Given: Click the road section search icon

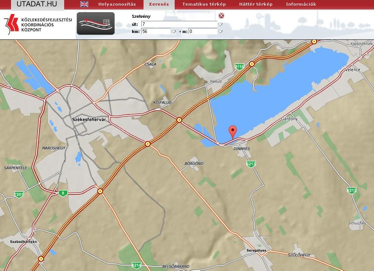Looking at the screenshot, I should pyautogui.click(x=96, y=23).
